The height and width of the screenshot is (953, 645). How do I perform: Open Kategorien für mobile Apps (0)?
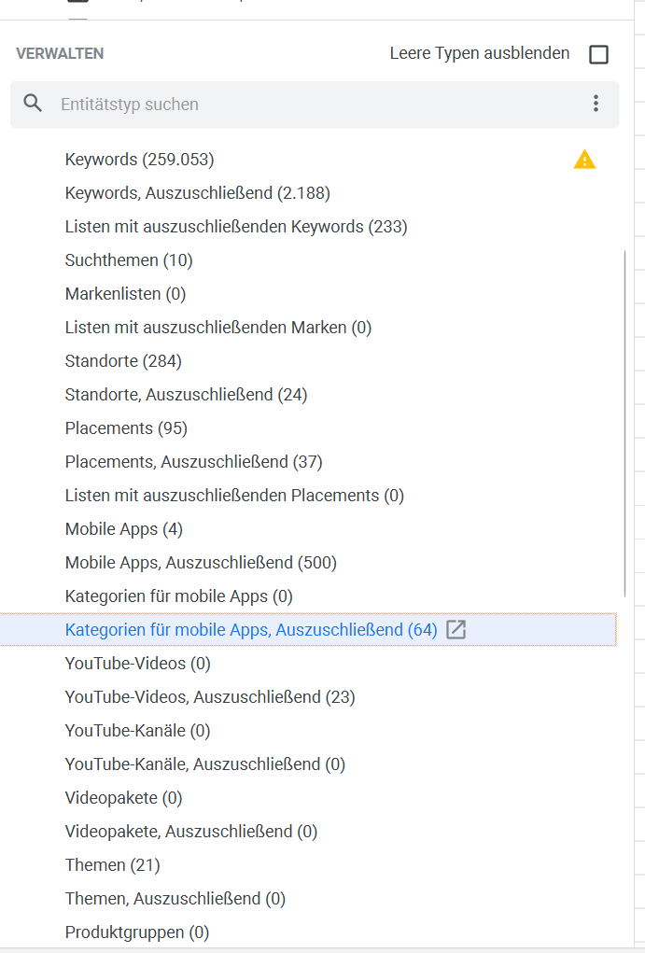click(178, 596)
